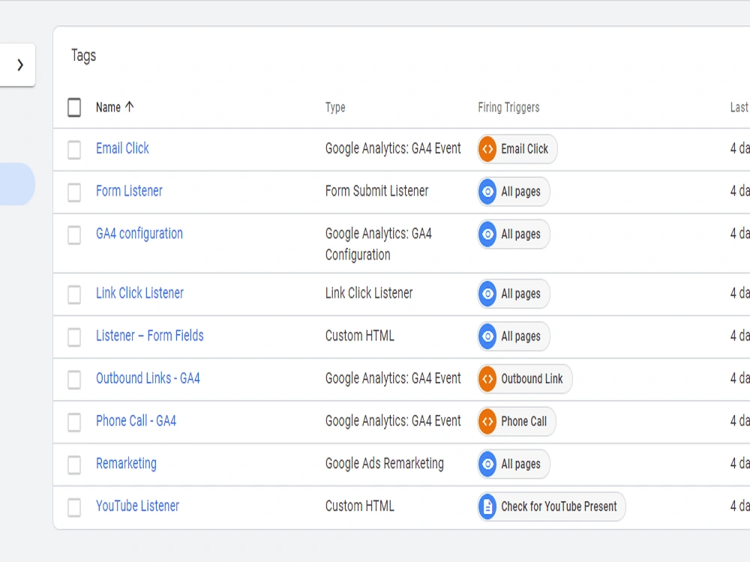The image size is (750, 562).
Task: Check the Remarketing tag checkbox
Action: (x=74, y=465)
